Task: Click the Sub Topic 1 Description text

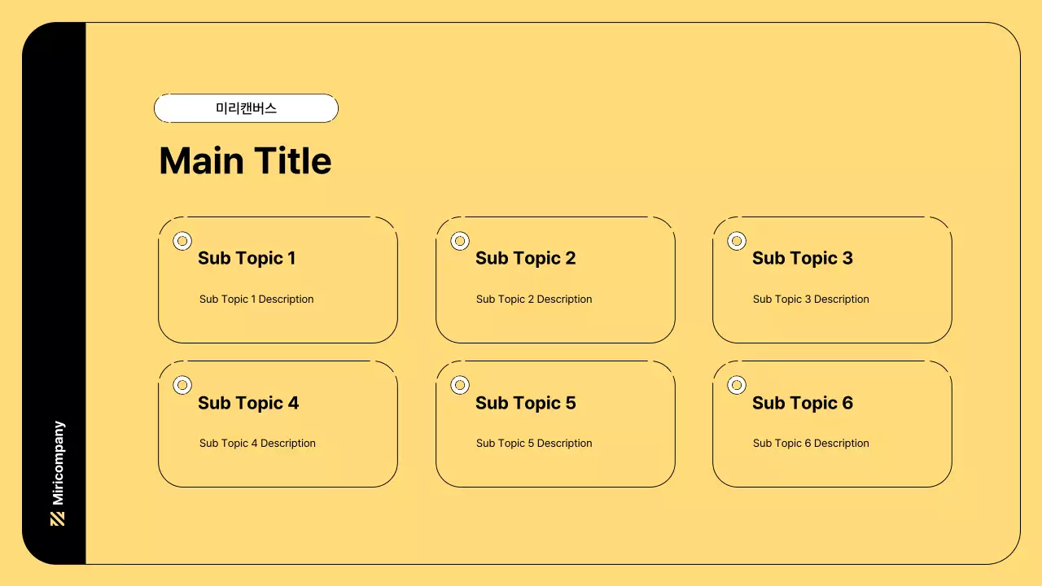Action: 256,300
